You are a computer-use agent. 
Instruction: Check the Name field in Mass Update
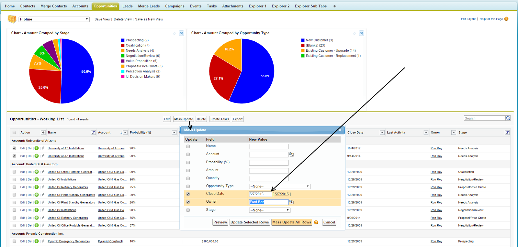click(188, 146)
